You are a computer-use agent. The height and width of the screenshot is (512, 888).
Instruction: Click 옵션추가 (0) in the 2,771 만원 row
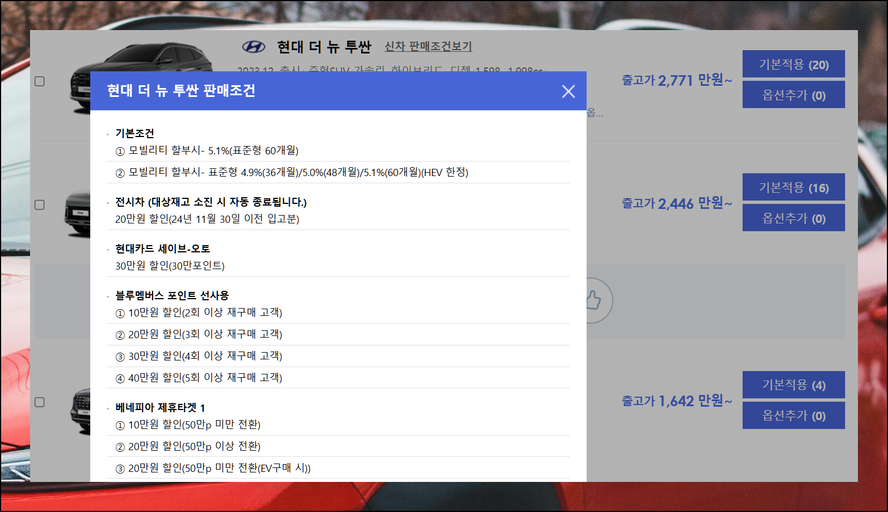click(x=793, y=95)
